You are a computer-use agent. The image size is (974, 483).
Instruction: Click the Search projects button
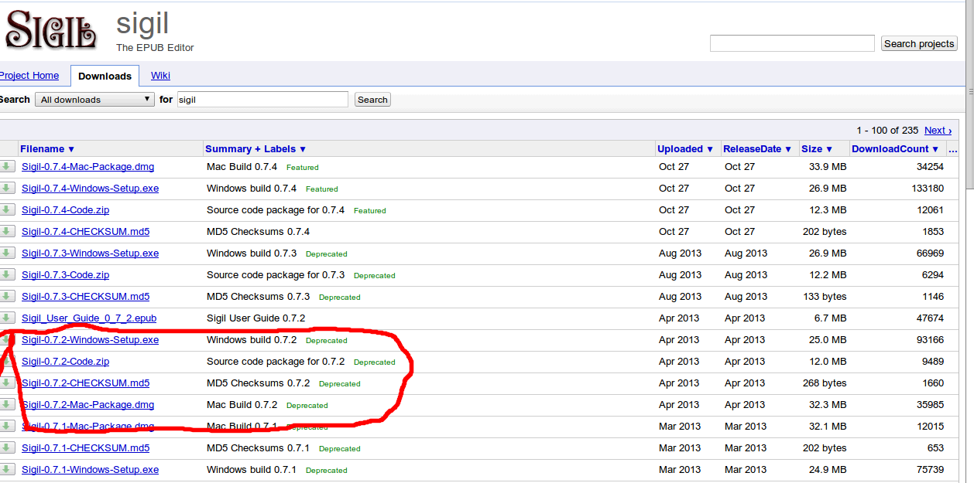coord(919,44)
